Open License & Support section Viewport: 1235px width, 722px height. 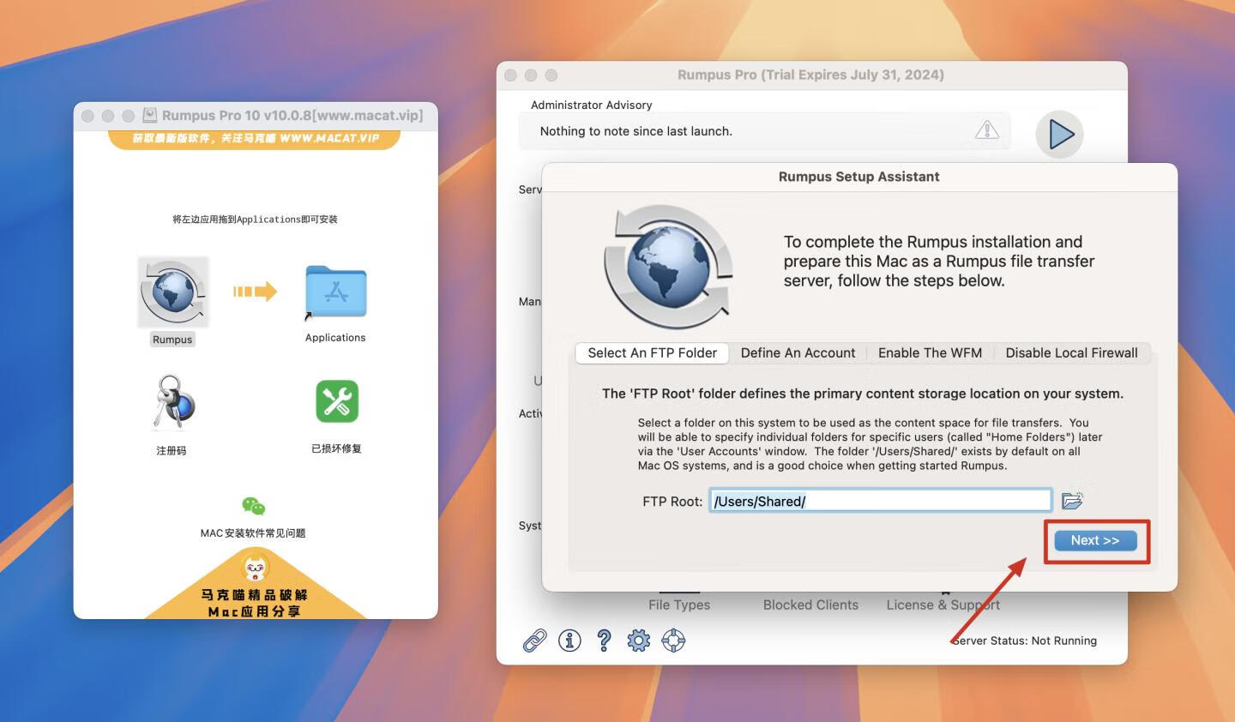943,605
